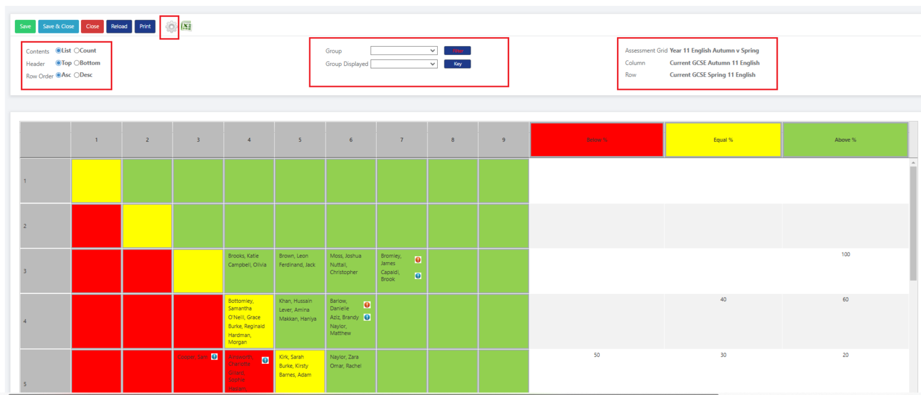Export the grid using the Excel icon
The width and height of the screenshot is (921, 395).
coord(186,26)
